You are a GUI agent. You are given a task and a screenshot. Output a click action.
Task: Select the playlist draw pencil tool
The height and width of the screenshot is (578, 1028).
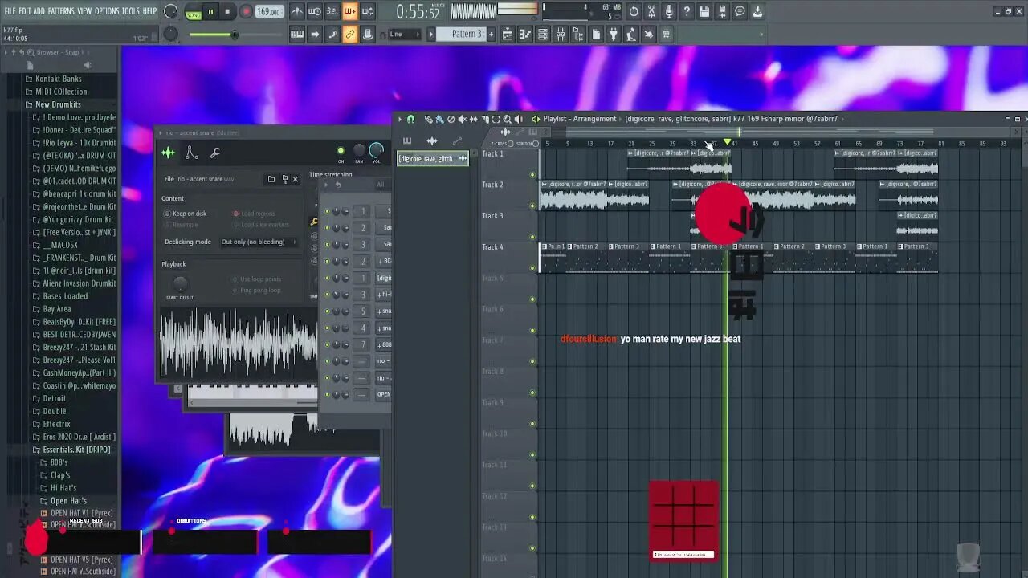(x=428, y=119)
